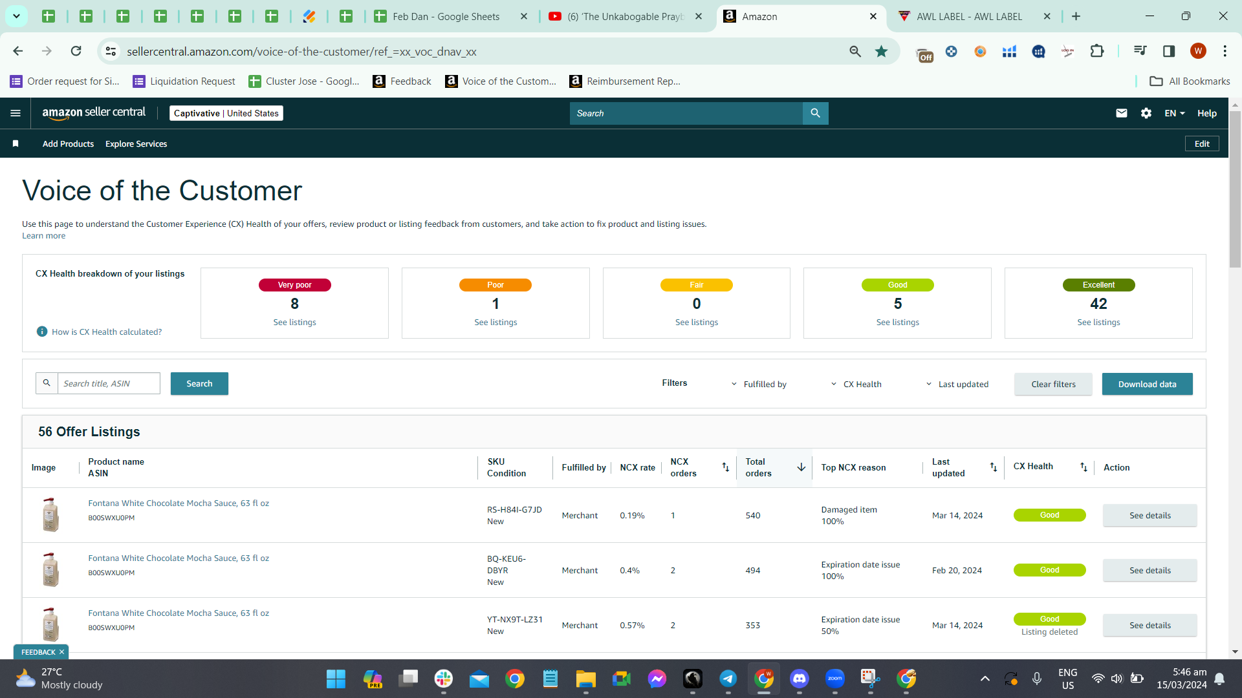Bookmark this page with the star icon
The image size is (1242, 698).
[x=881, y=51]
